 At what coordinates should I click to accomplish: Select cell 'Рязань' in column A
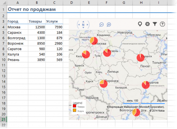point(18,60)
